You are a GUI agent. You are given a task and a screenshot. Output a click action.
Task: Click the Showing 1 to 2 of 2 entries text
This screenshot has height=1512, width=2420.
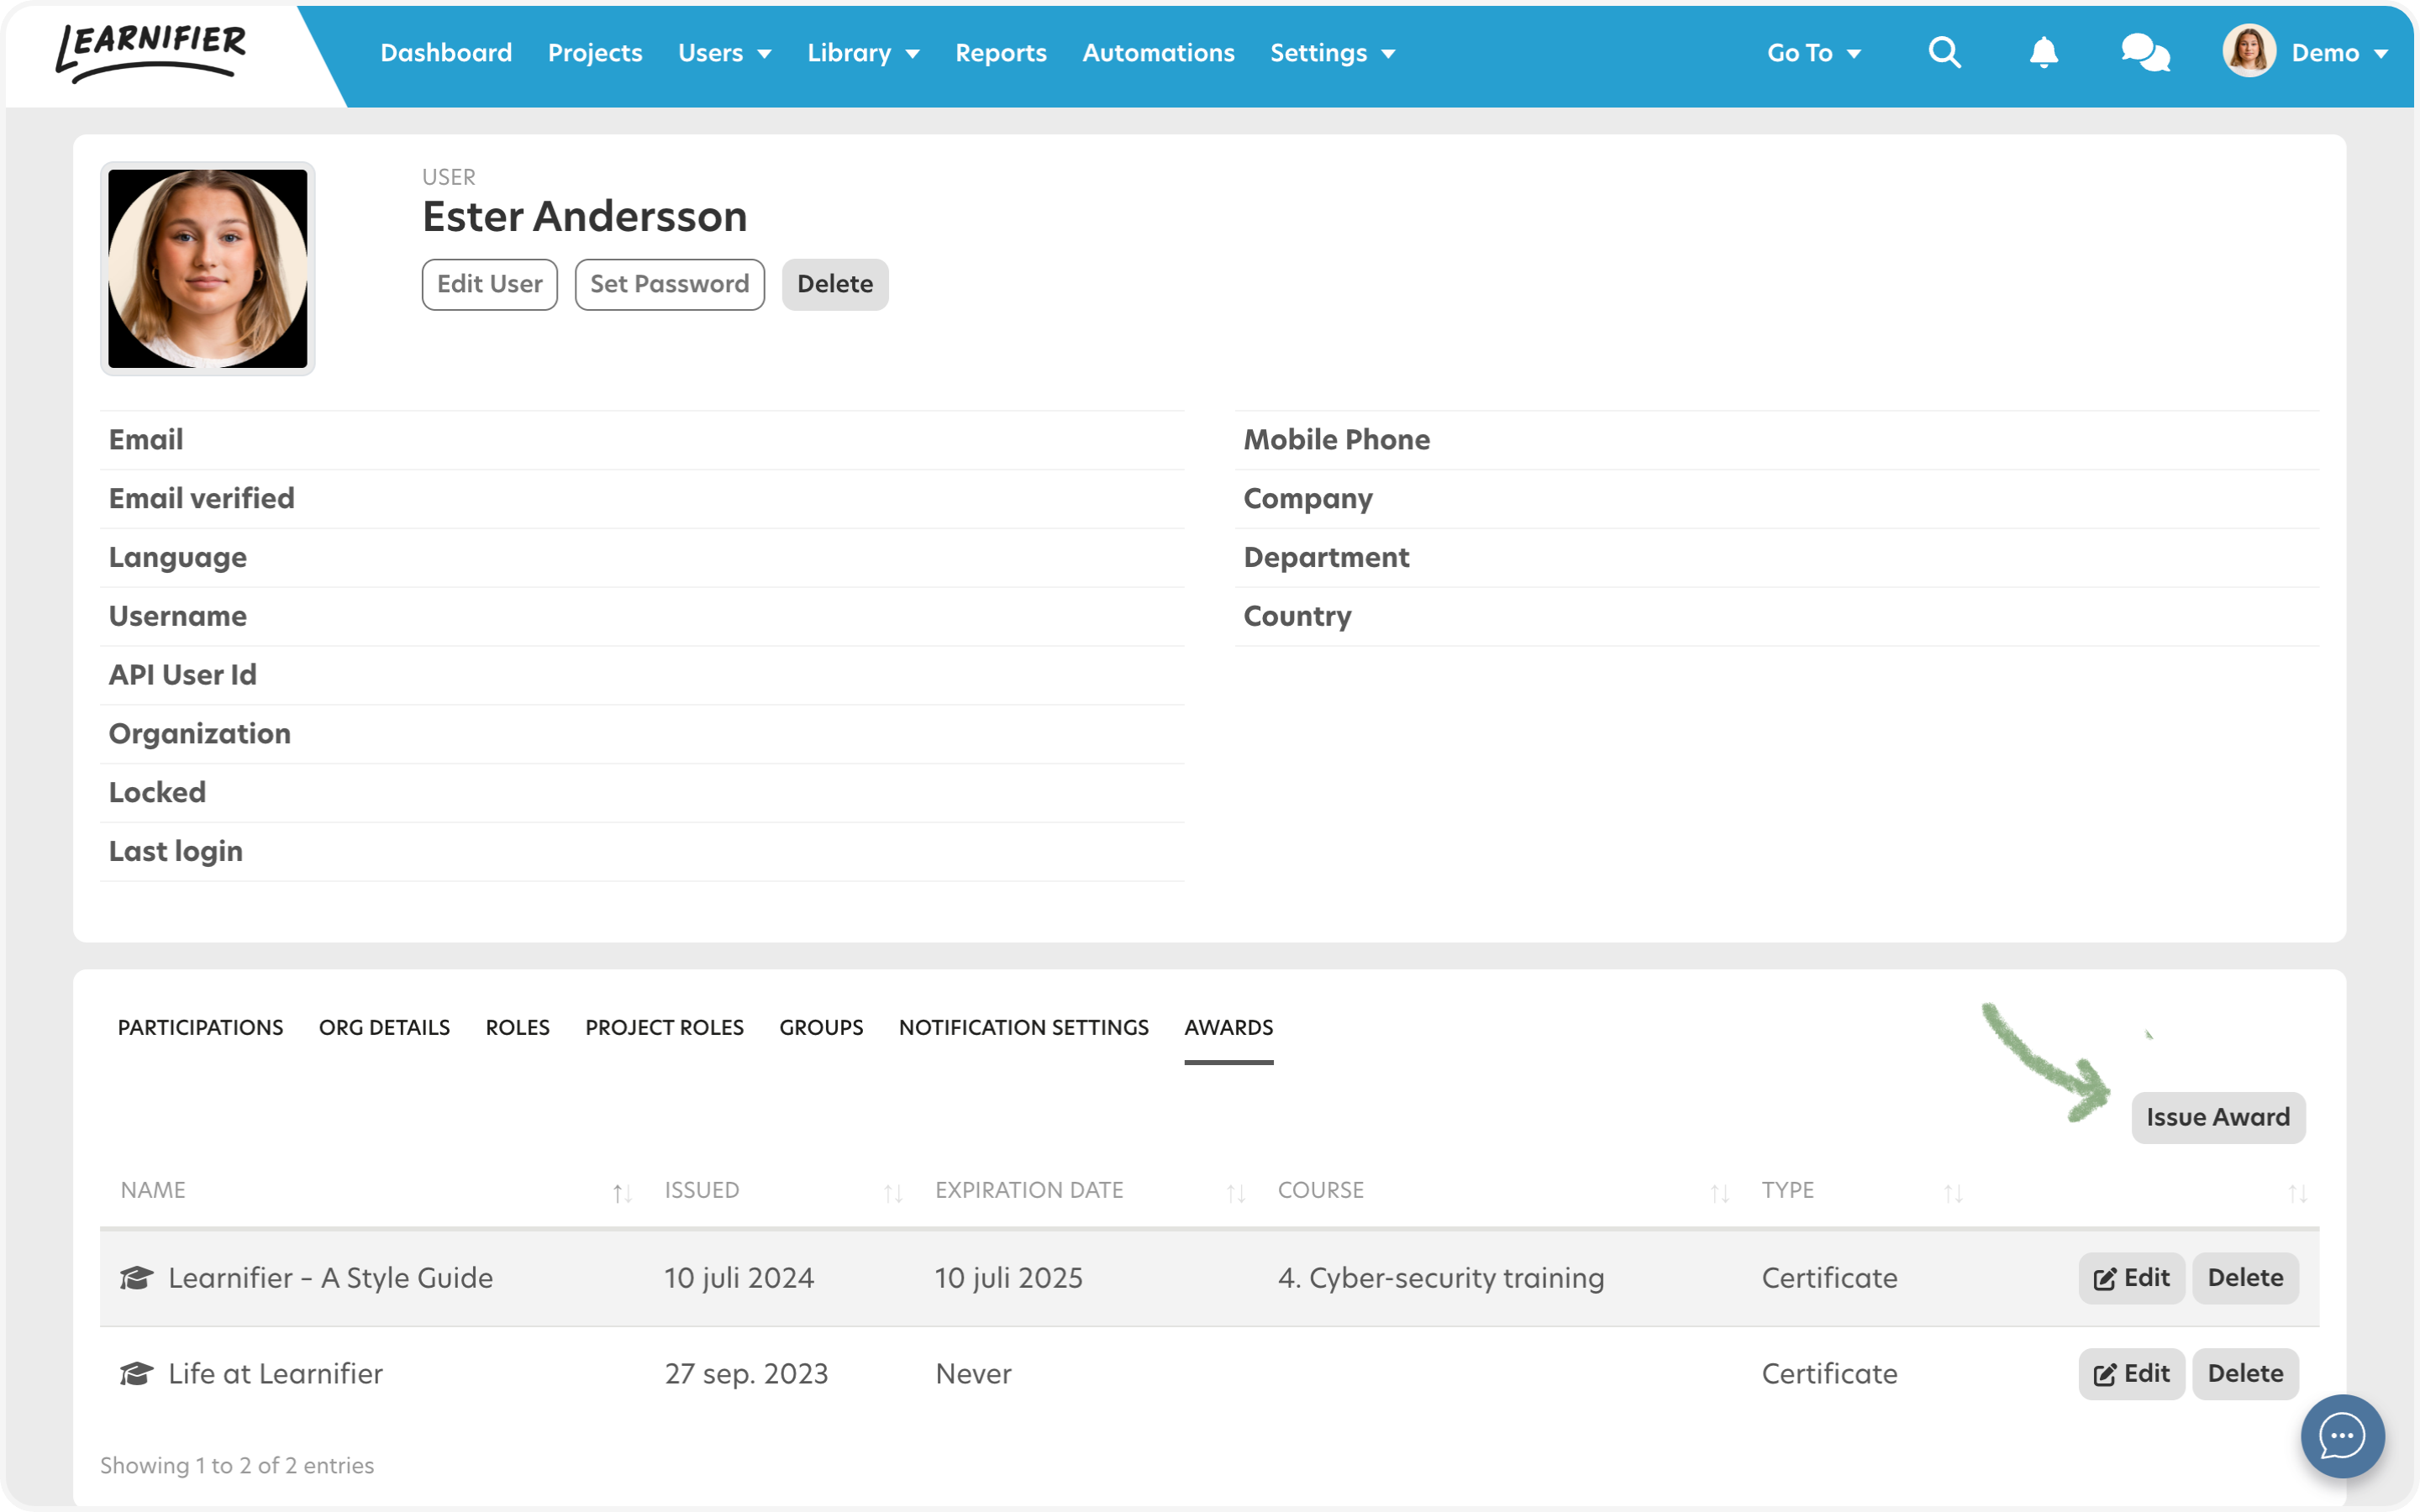[236, 1465]
